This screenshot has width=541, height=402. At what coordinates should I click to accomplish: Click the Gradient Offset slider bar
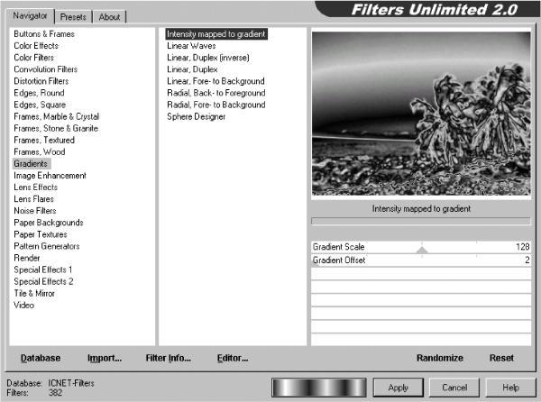[x=421, y=260]
